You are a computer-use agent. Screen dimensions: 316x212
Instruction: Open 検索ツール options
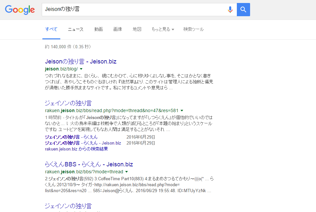click(193, 29)
